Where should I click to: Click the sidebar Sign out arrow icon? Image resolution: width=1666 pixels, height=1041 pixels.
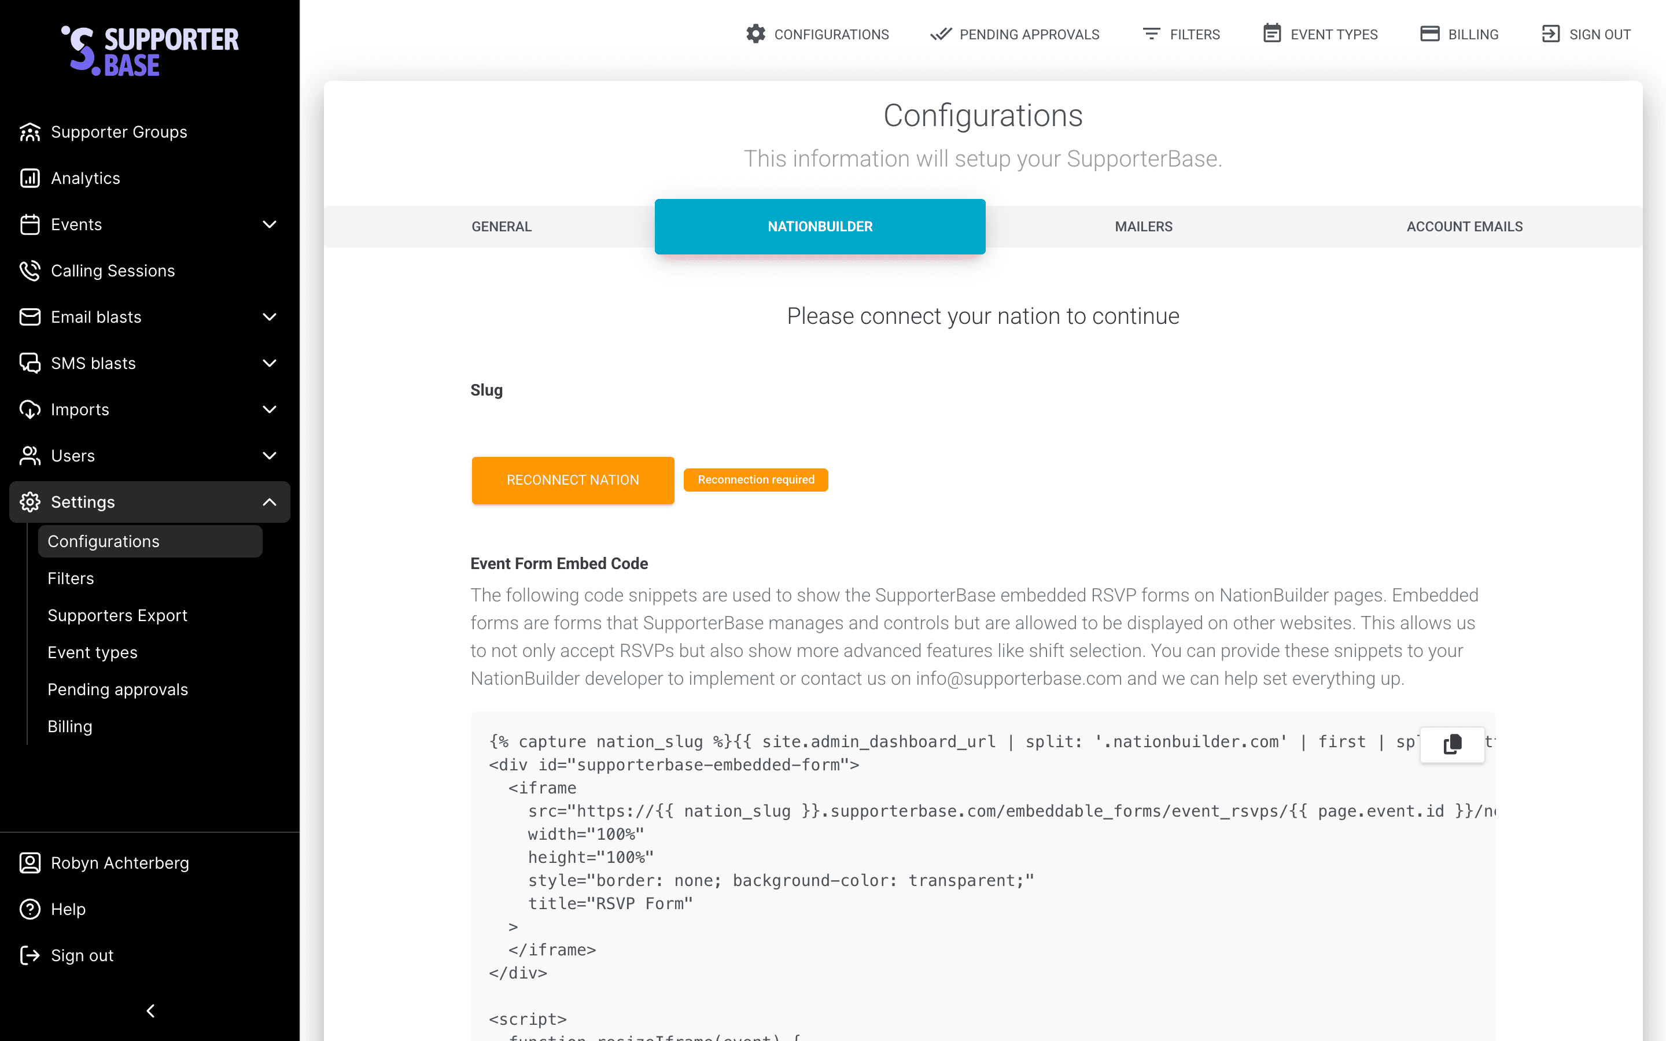click(30, 955)
